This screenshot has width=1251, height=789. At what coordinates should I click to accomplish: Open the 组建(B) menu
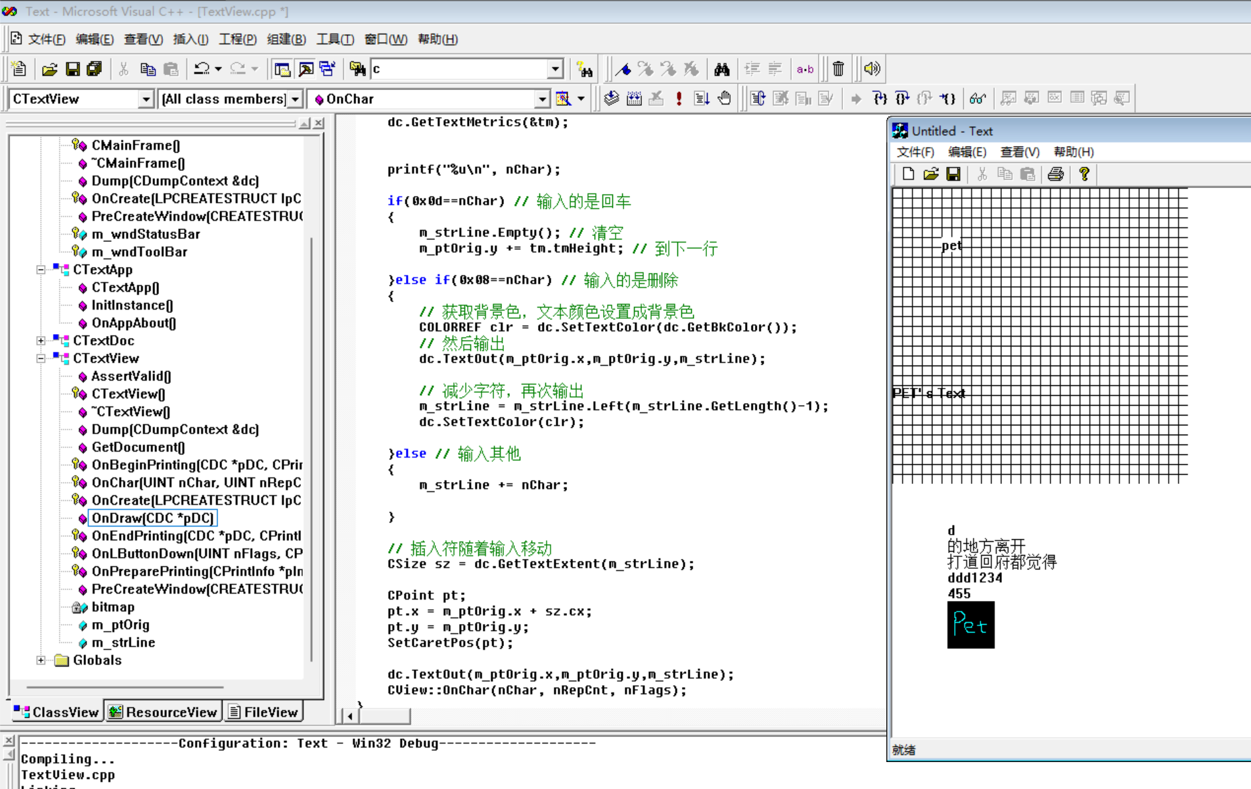tap(286, 39)
